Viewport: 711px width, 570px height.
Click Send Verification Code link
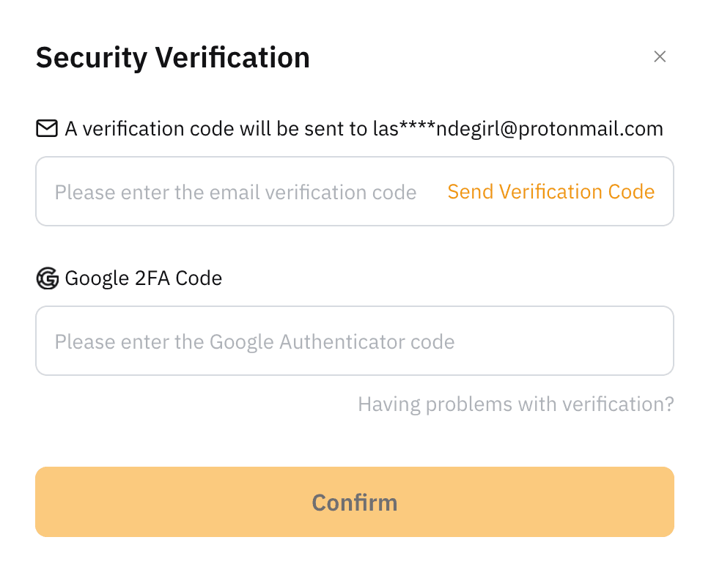point(550,192)
